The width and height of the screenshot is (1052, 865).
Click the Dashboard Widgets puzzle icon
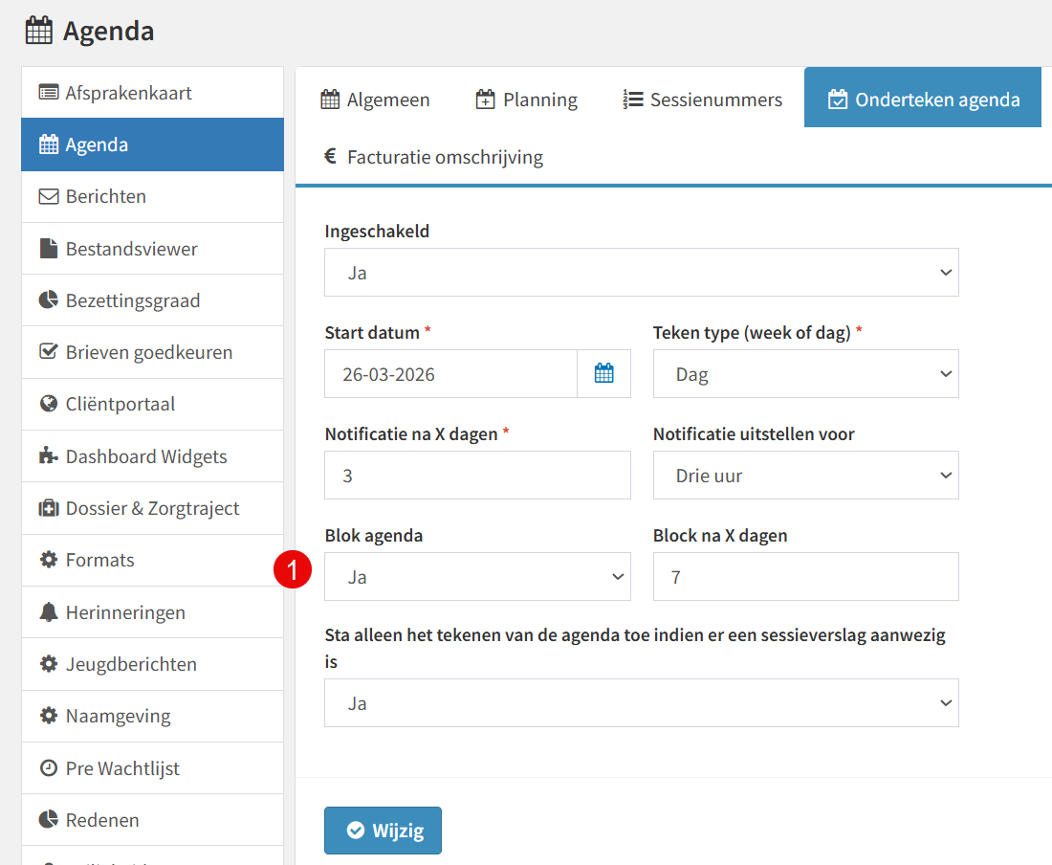(49, 455)
